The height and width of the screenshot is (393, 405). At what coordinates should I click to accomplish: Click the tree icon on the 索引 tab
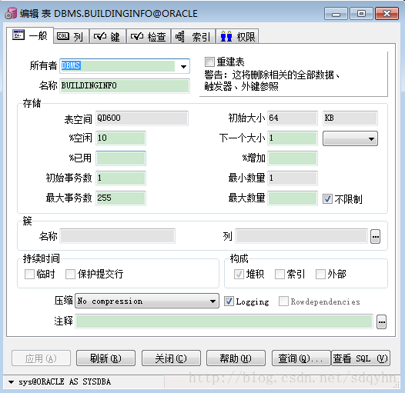click(180, 36)
